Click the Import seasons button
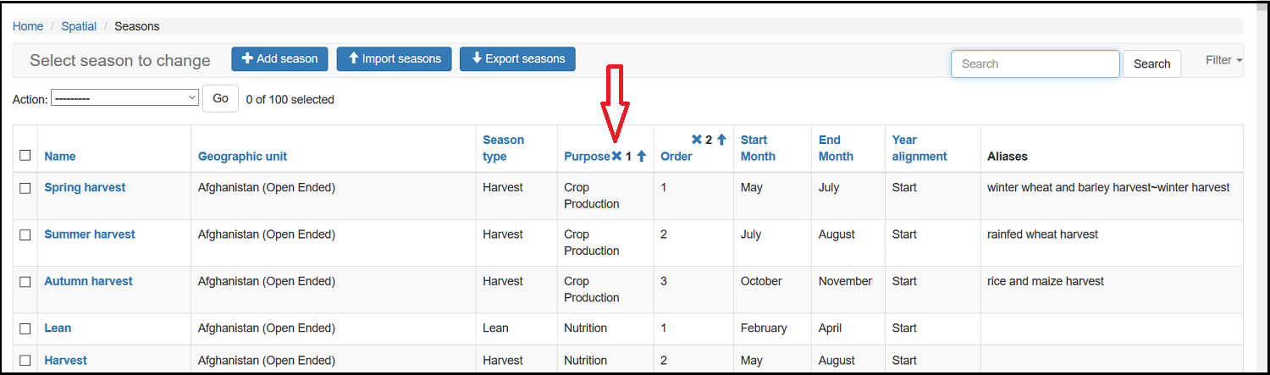1270x375 pixels. pyautogui.click(x=395, y=59)
